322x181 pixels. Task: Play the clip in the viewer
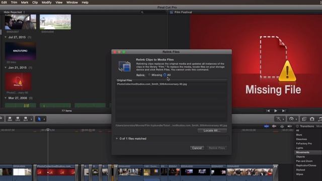coord(276,111)
